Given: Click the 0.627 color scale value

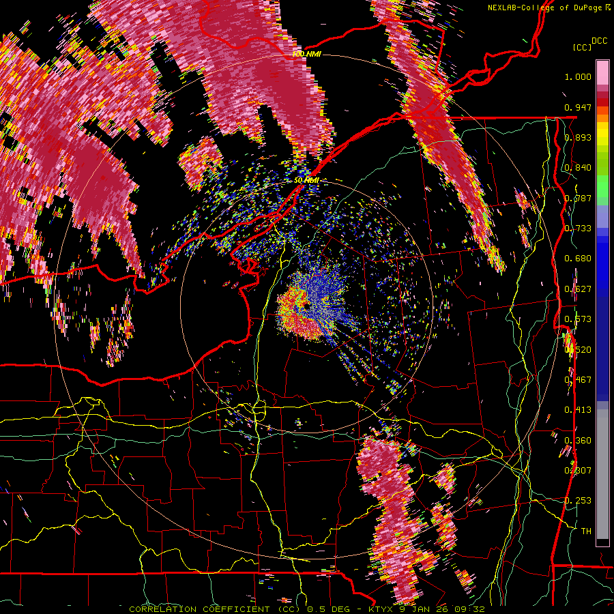Looking at the screenshot, I should (x=578, y=289).
